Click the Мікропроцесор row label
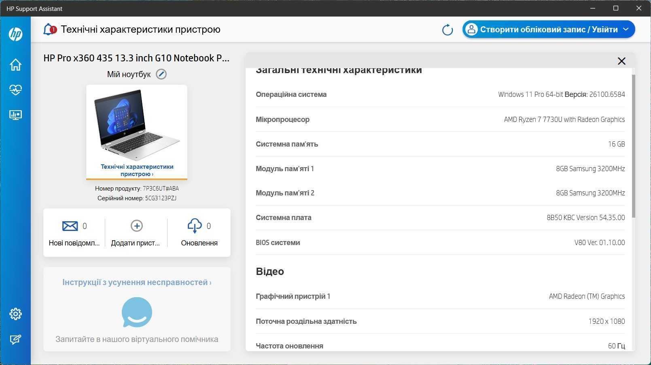The image size is (651, 365). coord(282,120)
